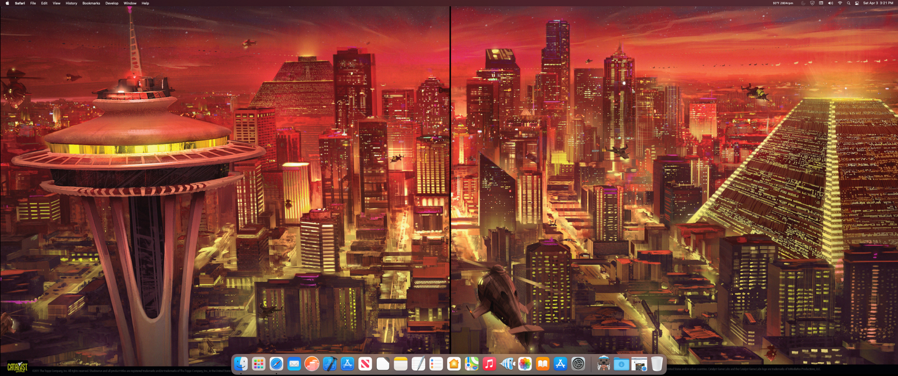Click the dimmed crescent status icon
The image size is (898, 376).
click(x=803, y=3)
